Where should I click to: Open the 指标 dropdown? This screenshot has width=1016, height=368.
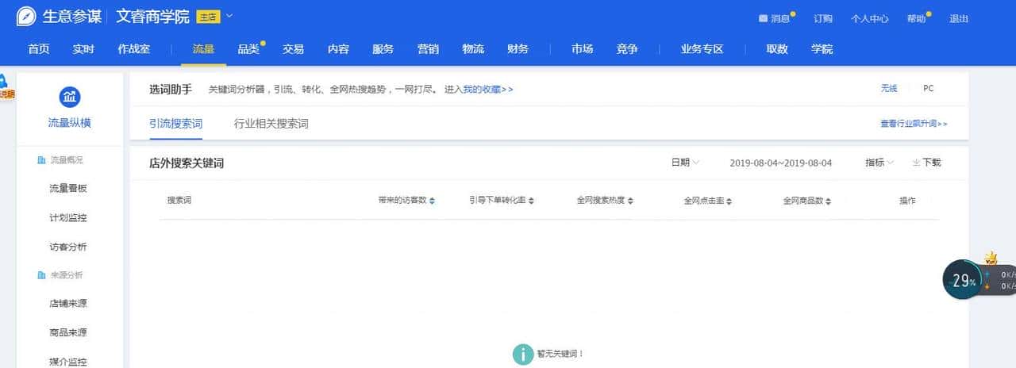(879, 163)
